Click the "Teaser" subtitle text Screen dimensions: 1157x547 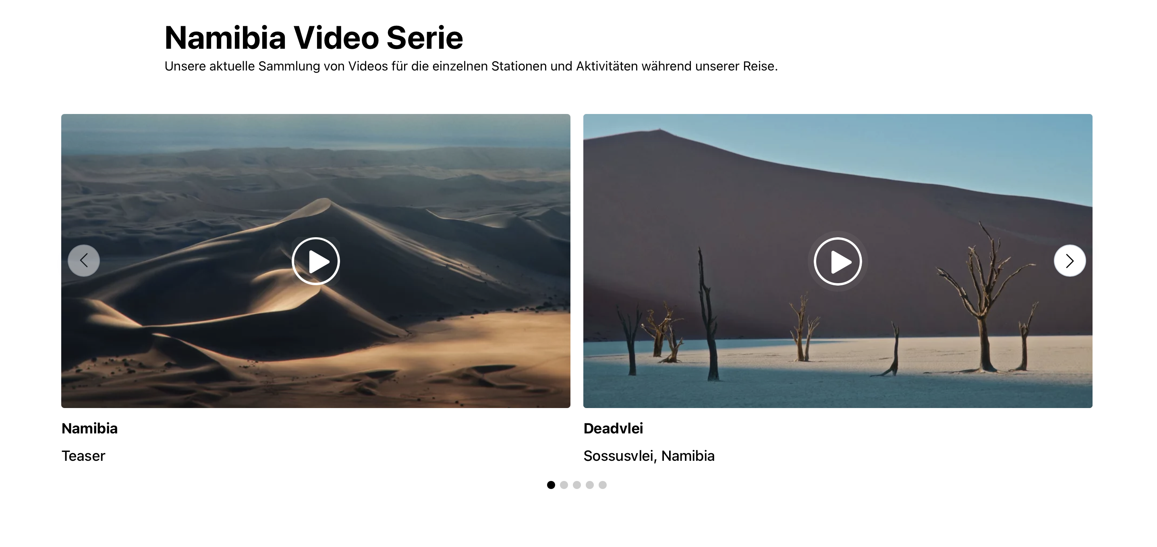pyautogui.click(x=83, y=456)
